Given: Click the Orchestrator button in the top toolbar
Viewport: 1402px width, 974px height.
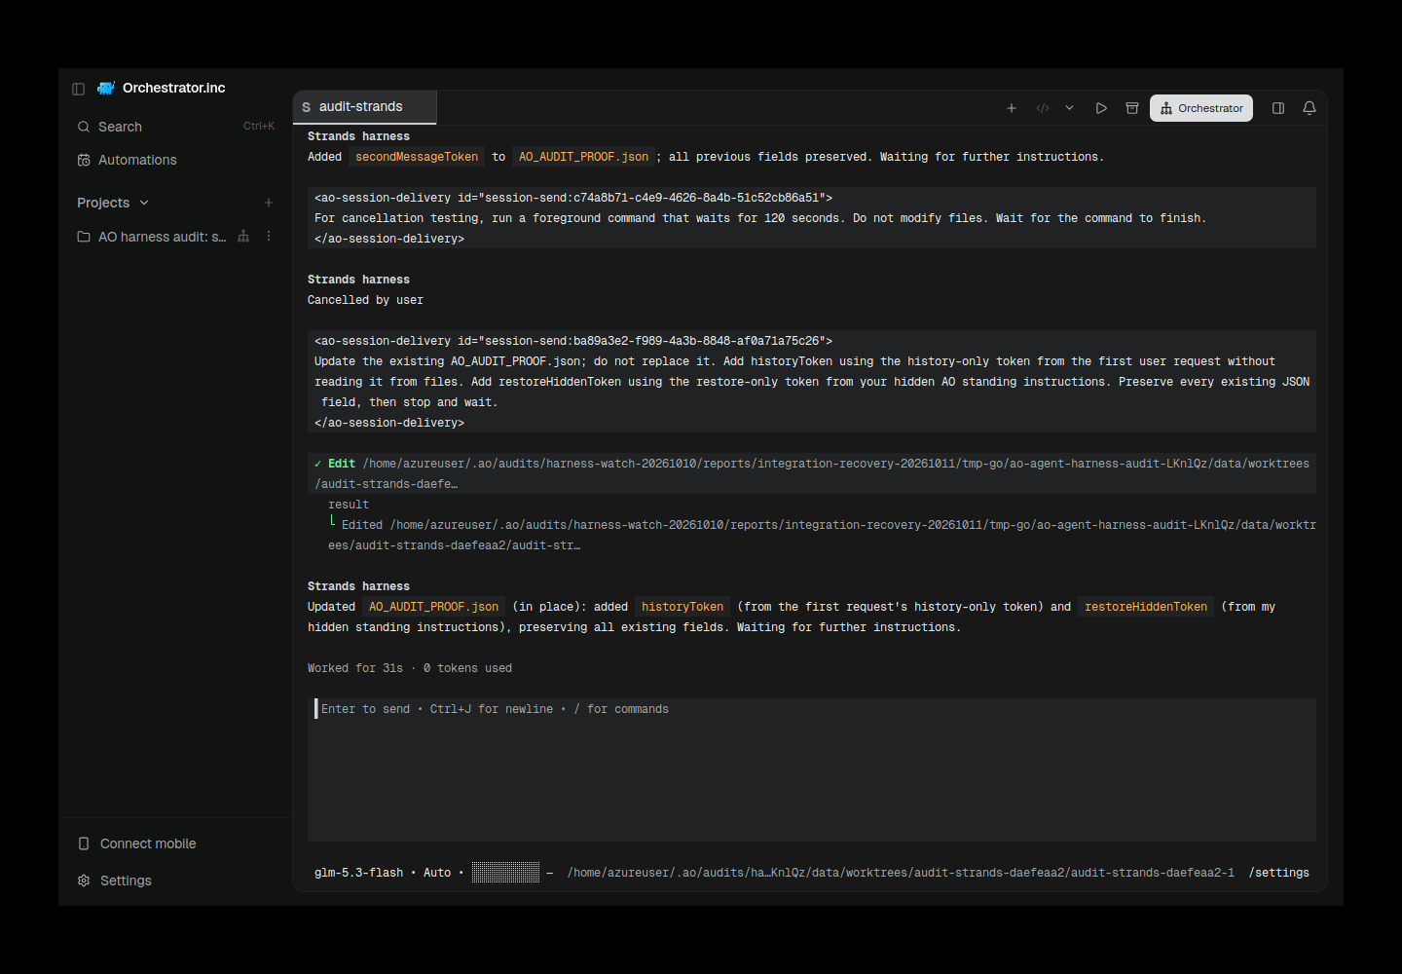Looking at the screenshot, I should point(1201,108).
